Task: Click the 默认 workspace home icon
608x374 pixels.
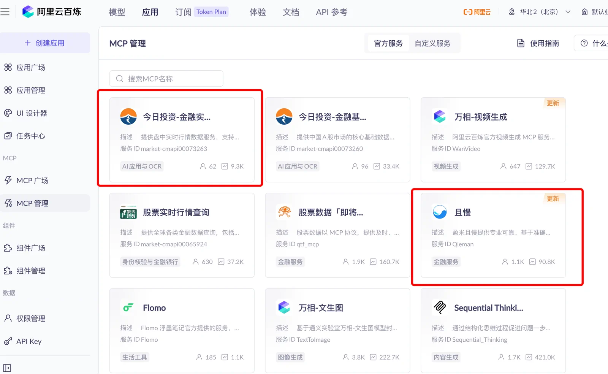Action: [x=584, y=12]
